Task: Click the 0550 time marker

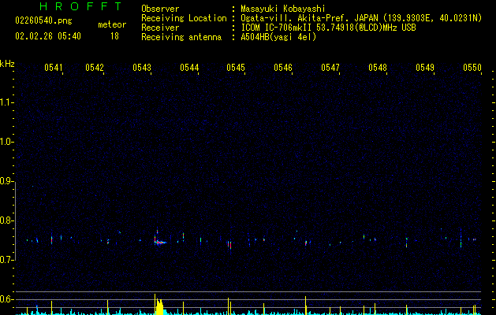Action: pos(472,68)
